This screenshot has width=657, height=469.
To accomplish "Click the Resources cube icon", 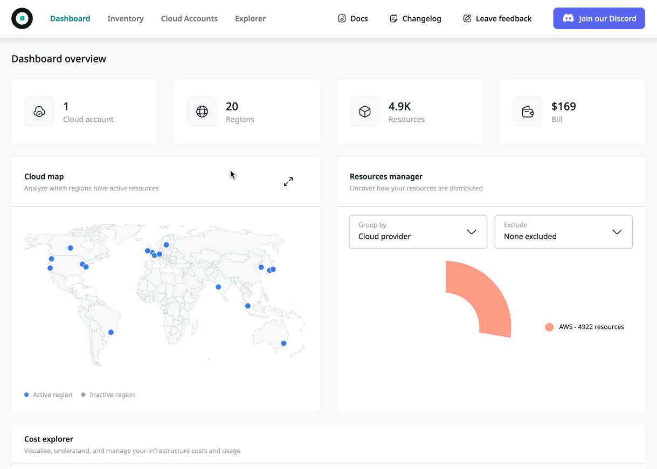I will pos(365,112).
